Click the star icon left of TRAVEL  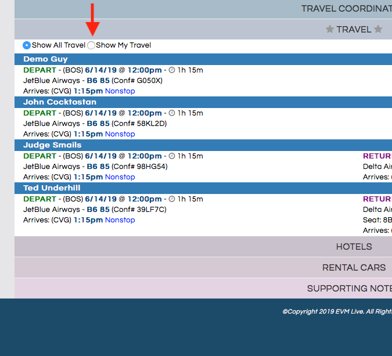coord(330,29)
